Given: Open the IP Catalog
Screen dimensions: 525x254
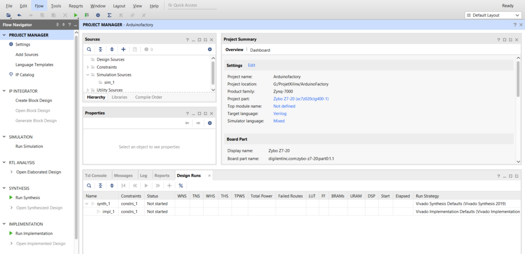Looking at the screenshot, I should click(24, 75).
